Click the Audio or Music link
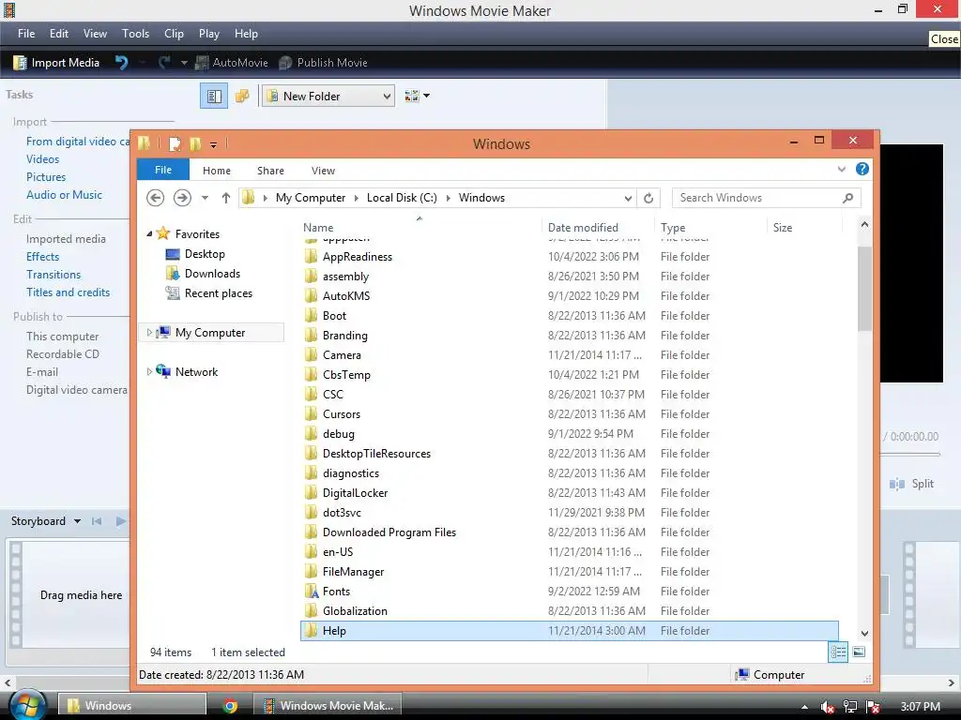 click(65, 195)
